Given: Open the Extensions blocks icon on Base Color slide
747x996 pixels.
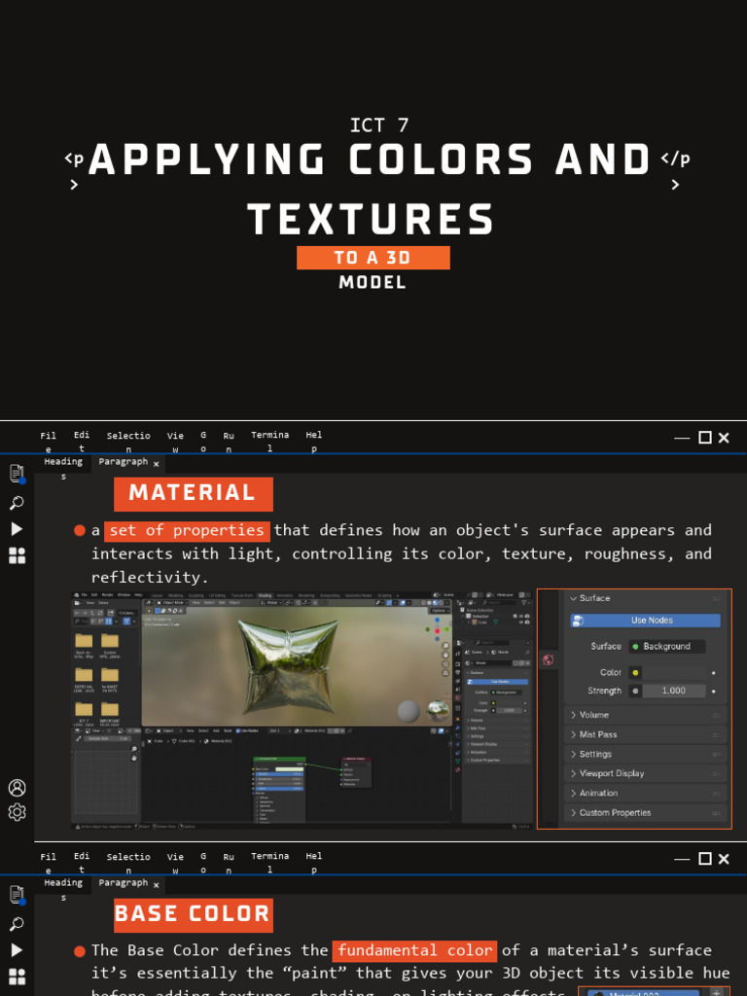Looking at the screenshot, I should 18,977.
